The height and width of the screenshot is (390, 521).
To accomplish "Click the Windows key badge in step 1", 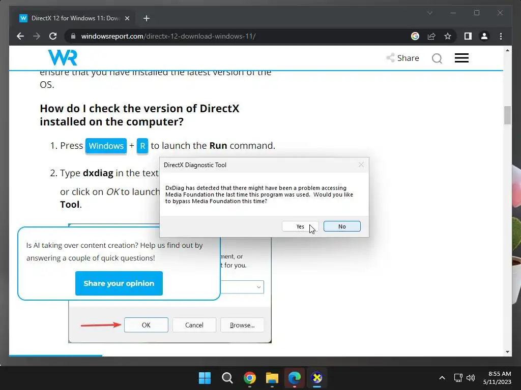I will pyautogui.click(x=106, y=146).
